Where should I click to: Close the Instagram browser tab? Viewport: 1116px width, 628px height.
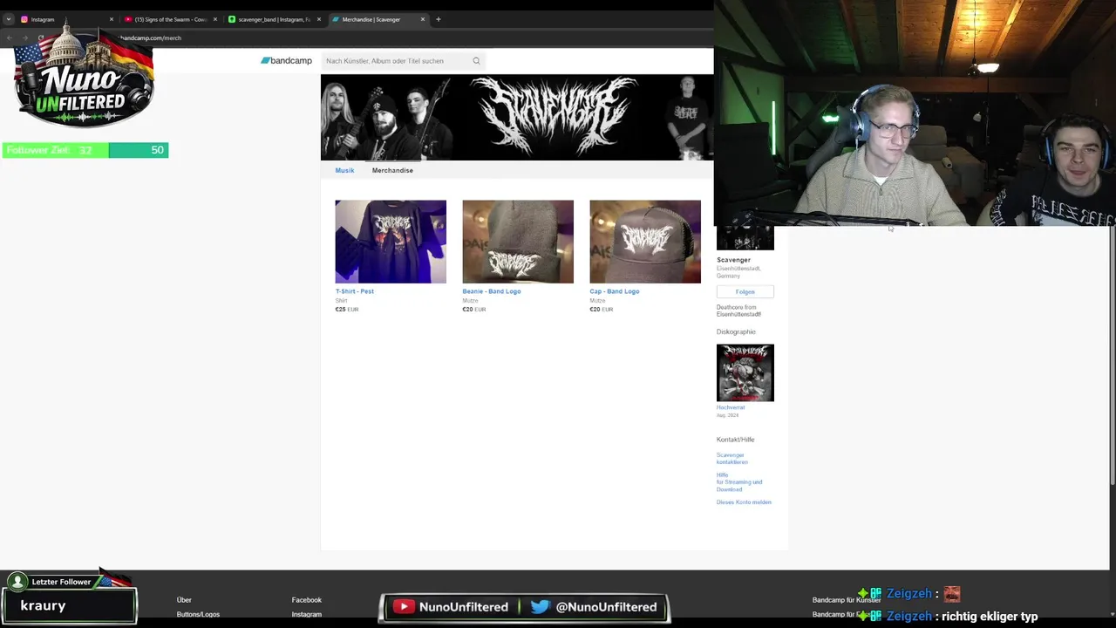tap(111, 19)
